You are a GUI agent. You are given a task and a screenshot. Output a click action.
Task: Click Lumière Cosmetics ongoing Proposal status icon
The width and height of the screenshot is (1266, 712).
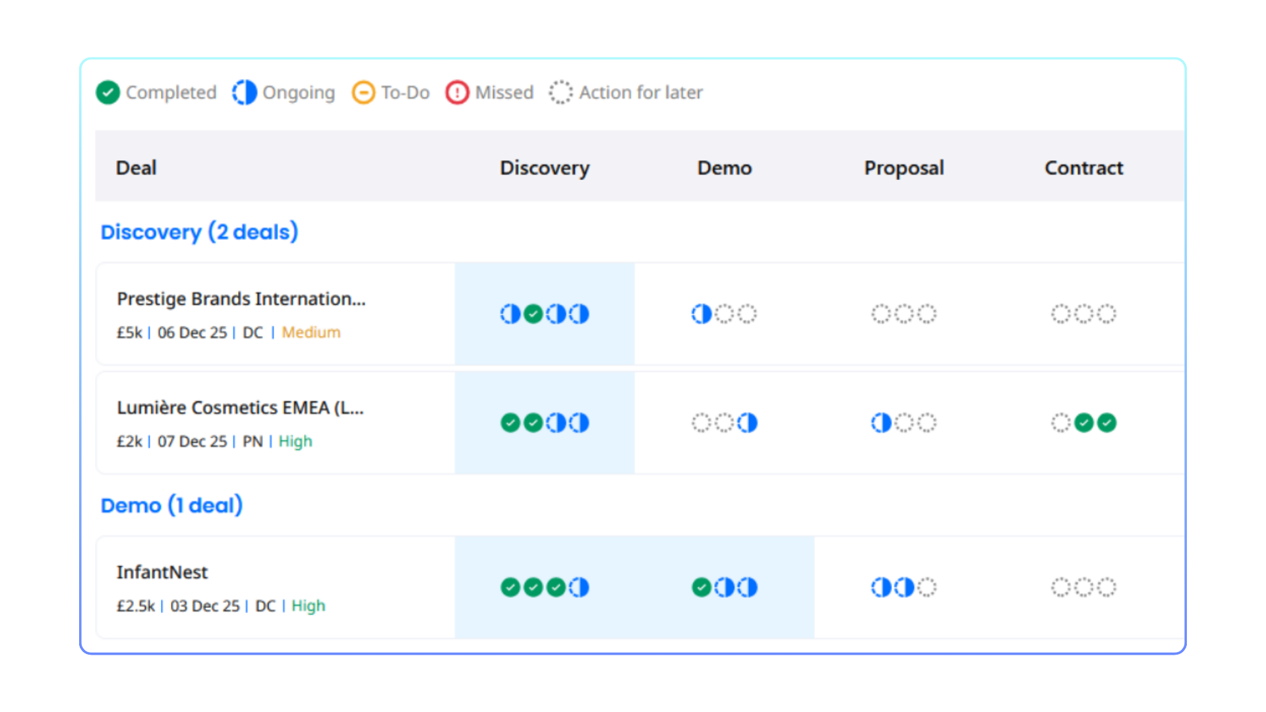881,423
